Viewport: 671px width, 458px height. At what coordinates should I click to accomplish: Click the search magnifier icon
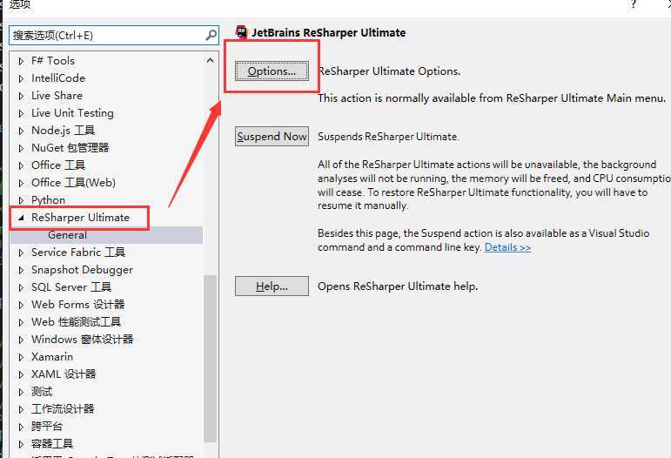click(211, 35)
